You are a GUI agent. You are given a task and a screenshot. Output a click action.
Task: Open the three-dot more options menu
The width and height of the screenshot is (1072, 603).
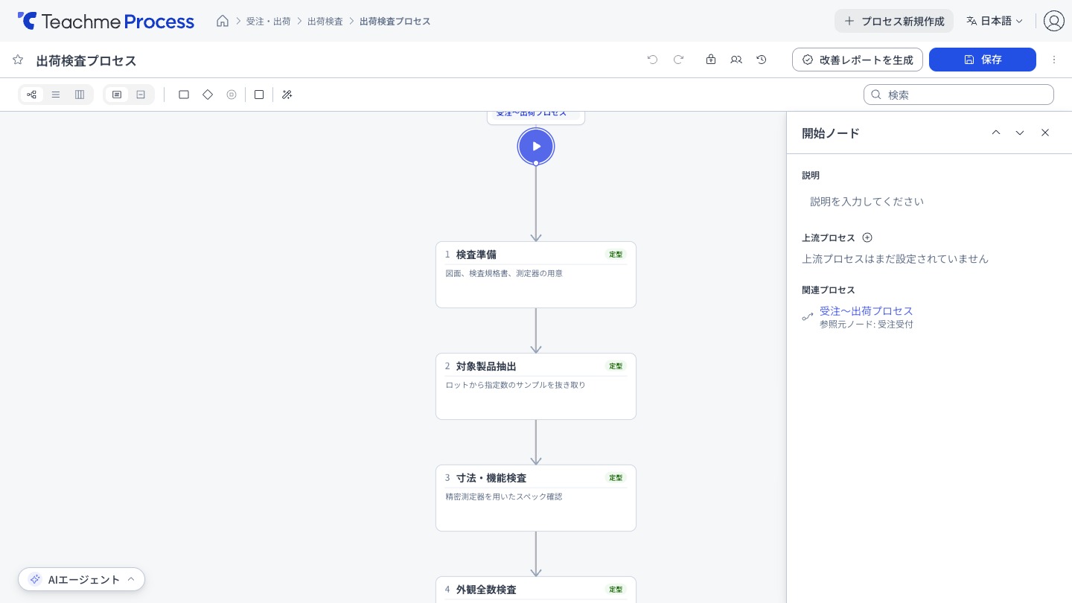(1054, 60)
